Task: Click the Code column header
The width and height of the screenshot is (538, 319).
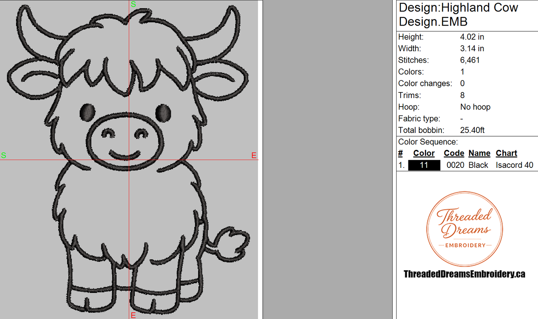Action: (x=454, y=153)
